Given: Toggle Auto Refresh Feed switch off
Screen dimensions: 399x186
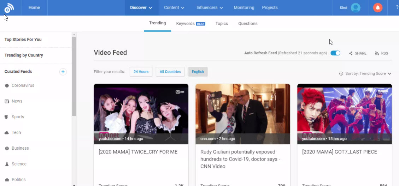Looking at the screenshot, I should click(335, 53).
